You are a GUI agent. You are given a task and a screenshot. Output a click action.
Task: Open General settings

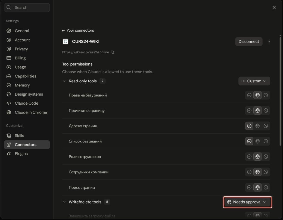point(27,31)
